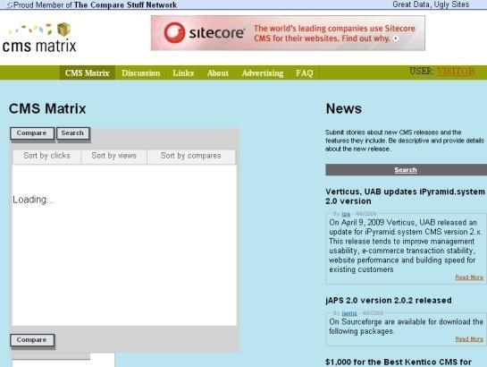Image resolution: width=487 pixels, height=367 pixels.
Task: Click the top Compare button
Action: [32, 133]
